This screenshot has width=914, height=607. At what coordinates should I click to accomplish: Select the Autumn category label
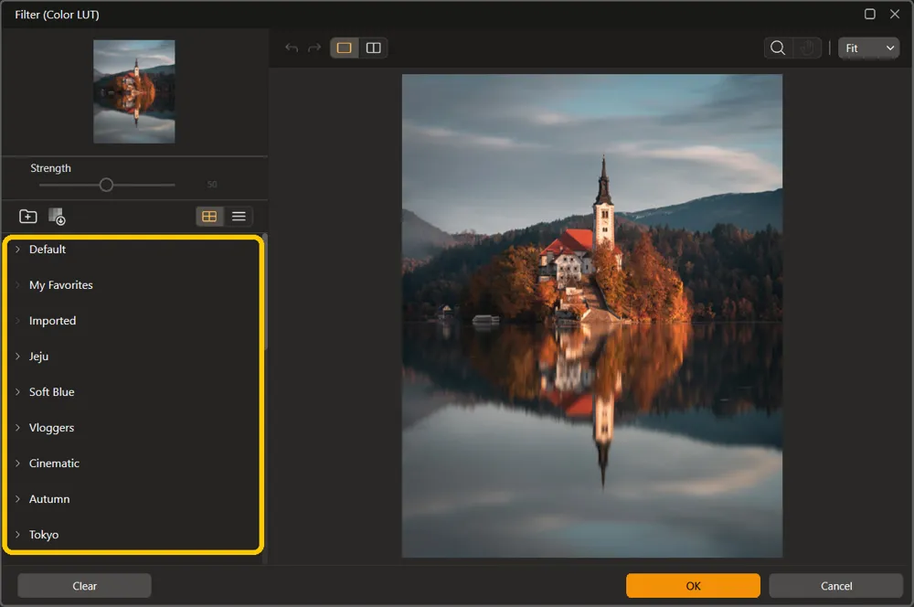click(x=49, y=499)
